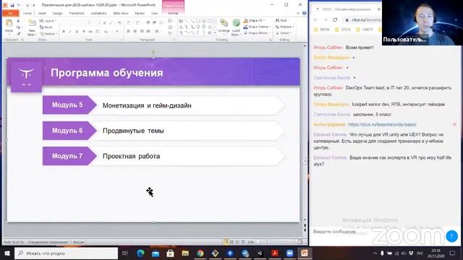Click the PowerPoint Help question mark icon

point(304,13)
